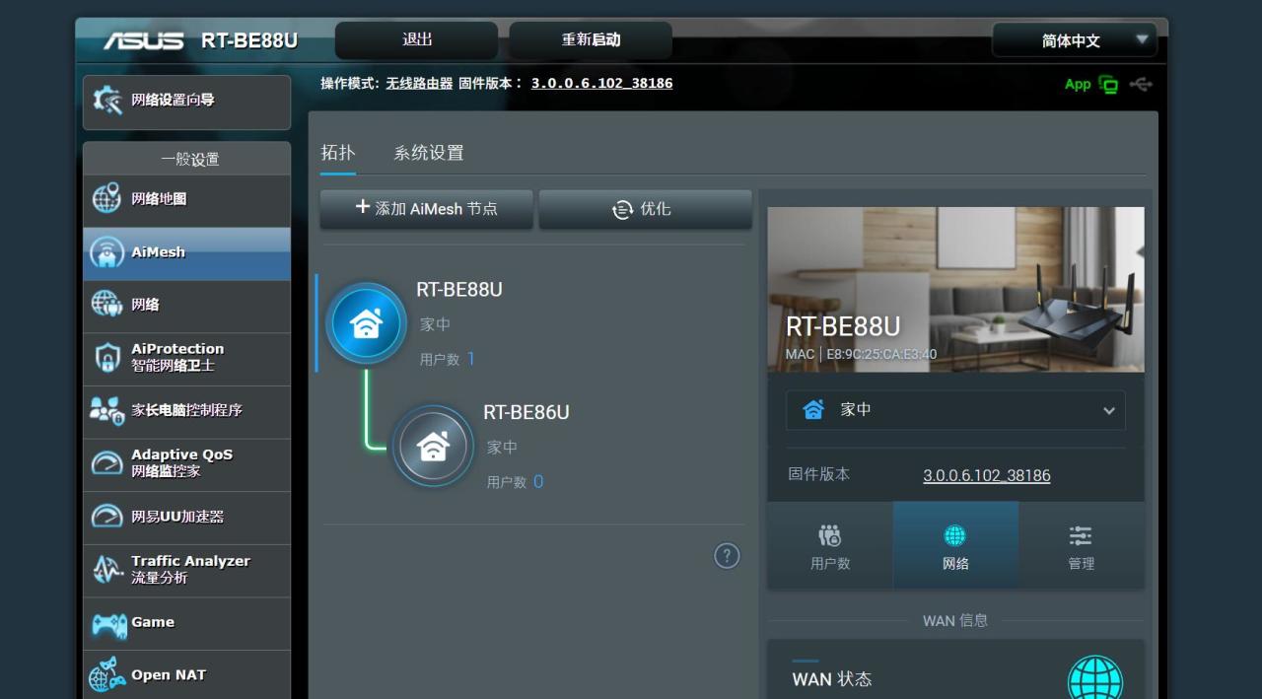Click the 添加 AiMesh 节点 button
The width and height of the screenshot is (1262, 699).
pyautogui.click(x=426, y=209)
